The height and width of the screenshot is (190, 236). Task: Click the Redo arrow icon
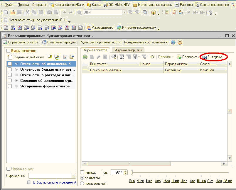coord(70,12)
